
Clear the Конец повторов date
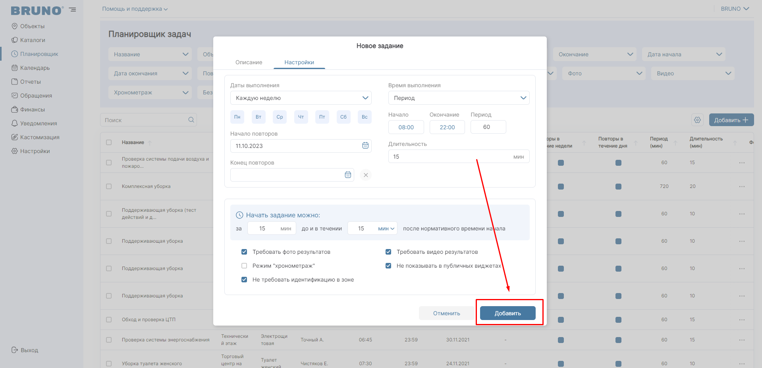366,175
